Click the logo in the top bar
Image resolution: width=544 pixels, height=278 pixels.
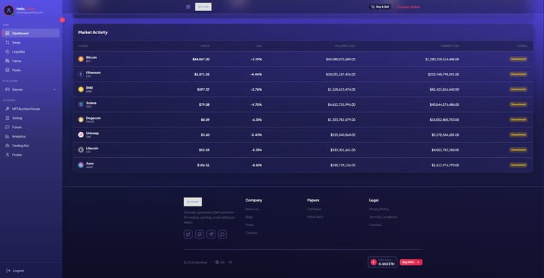(x=203, y=7)
